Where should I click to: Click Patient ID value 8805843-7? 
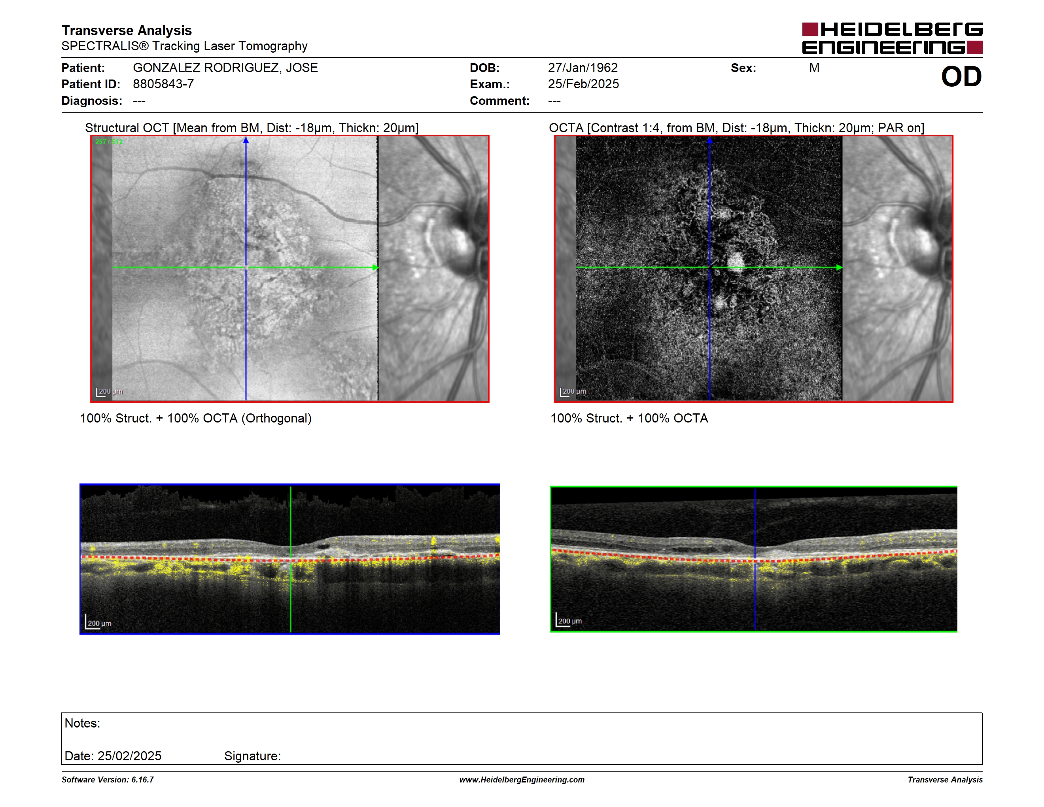pyautogui.click(x=163, y=84)
